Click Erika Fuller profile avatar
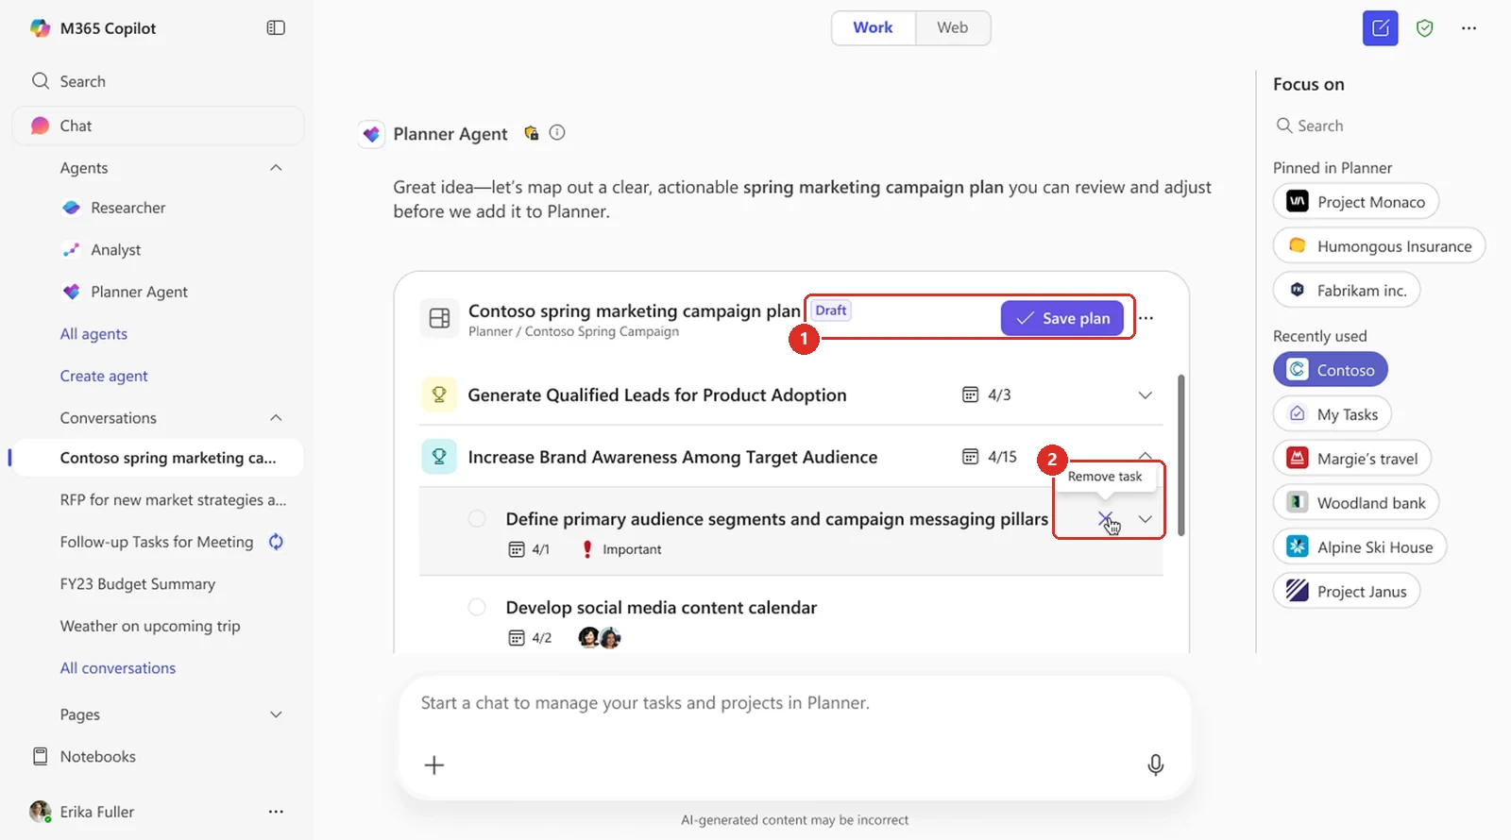This screenshot has width=1511, height=840. click(x=40, y=812)
